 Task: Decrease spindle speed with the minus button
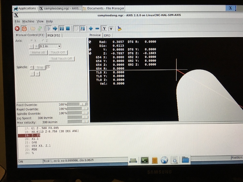coord(32,74)
